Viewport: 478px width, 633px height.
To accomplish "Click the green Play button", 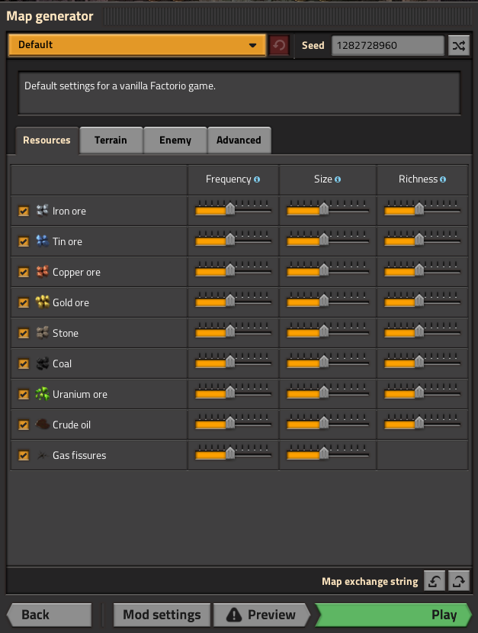I will pyautogui.click(x=393, y=615).
